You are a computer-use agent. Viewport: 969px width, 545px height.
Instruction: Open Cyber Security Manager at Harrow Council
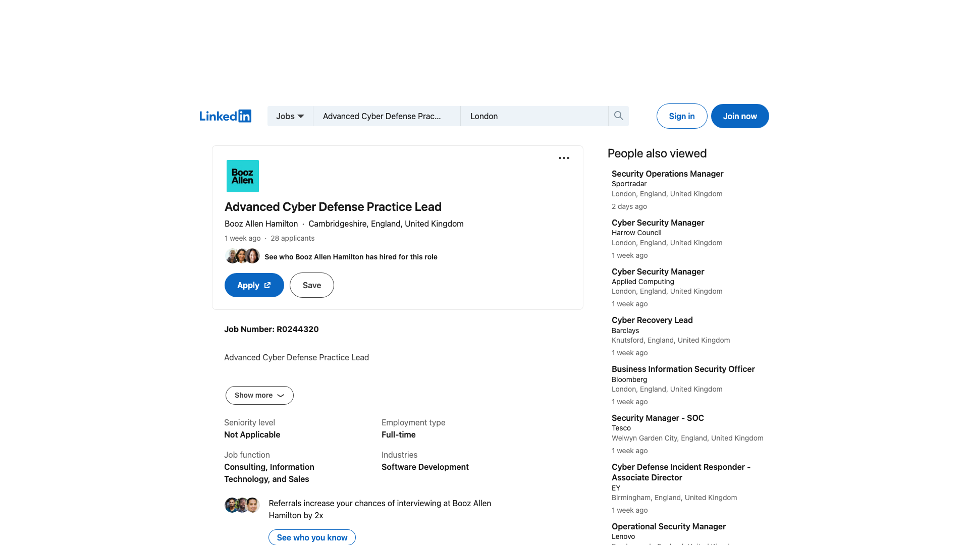tap(658, 223)
